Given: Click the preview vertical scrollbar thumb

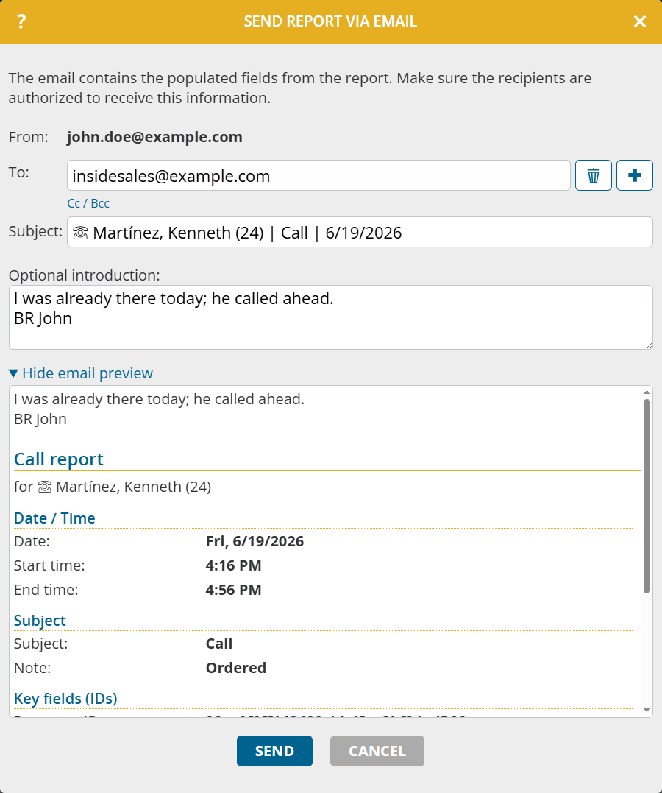Looking at the screenshot, I should [647, 496].
